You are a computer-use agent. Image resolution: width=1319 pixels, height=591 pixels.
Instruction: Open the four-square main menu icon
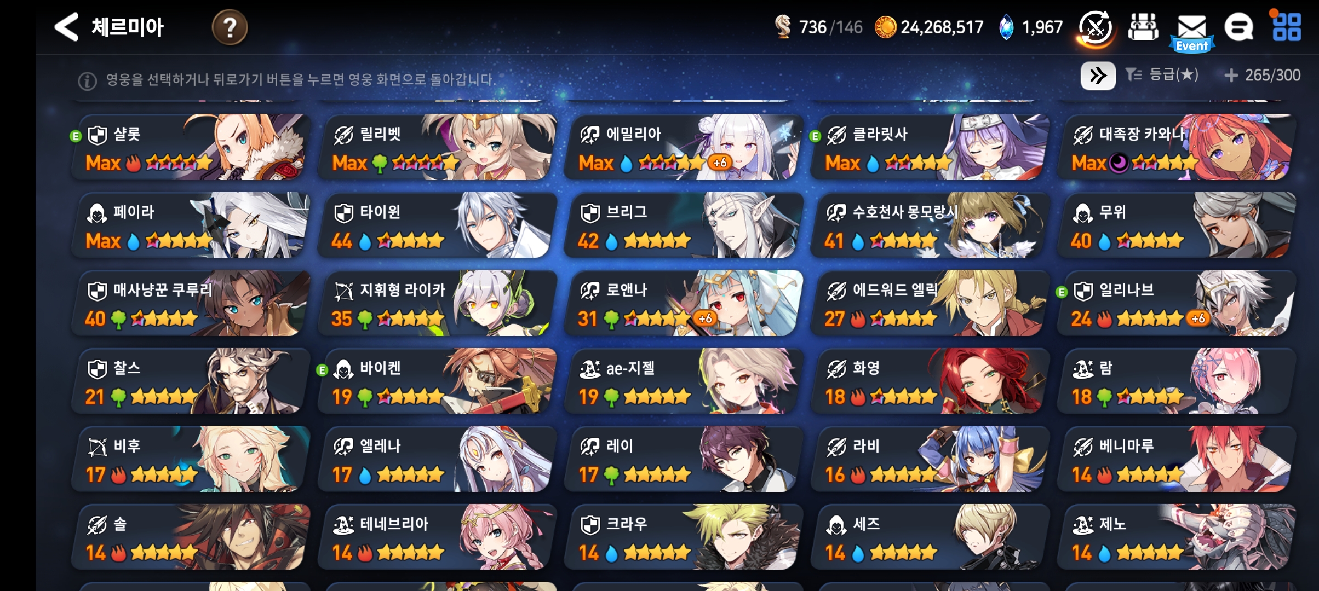coord(1286,26)
